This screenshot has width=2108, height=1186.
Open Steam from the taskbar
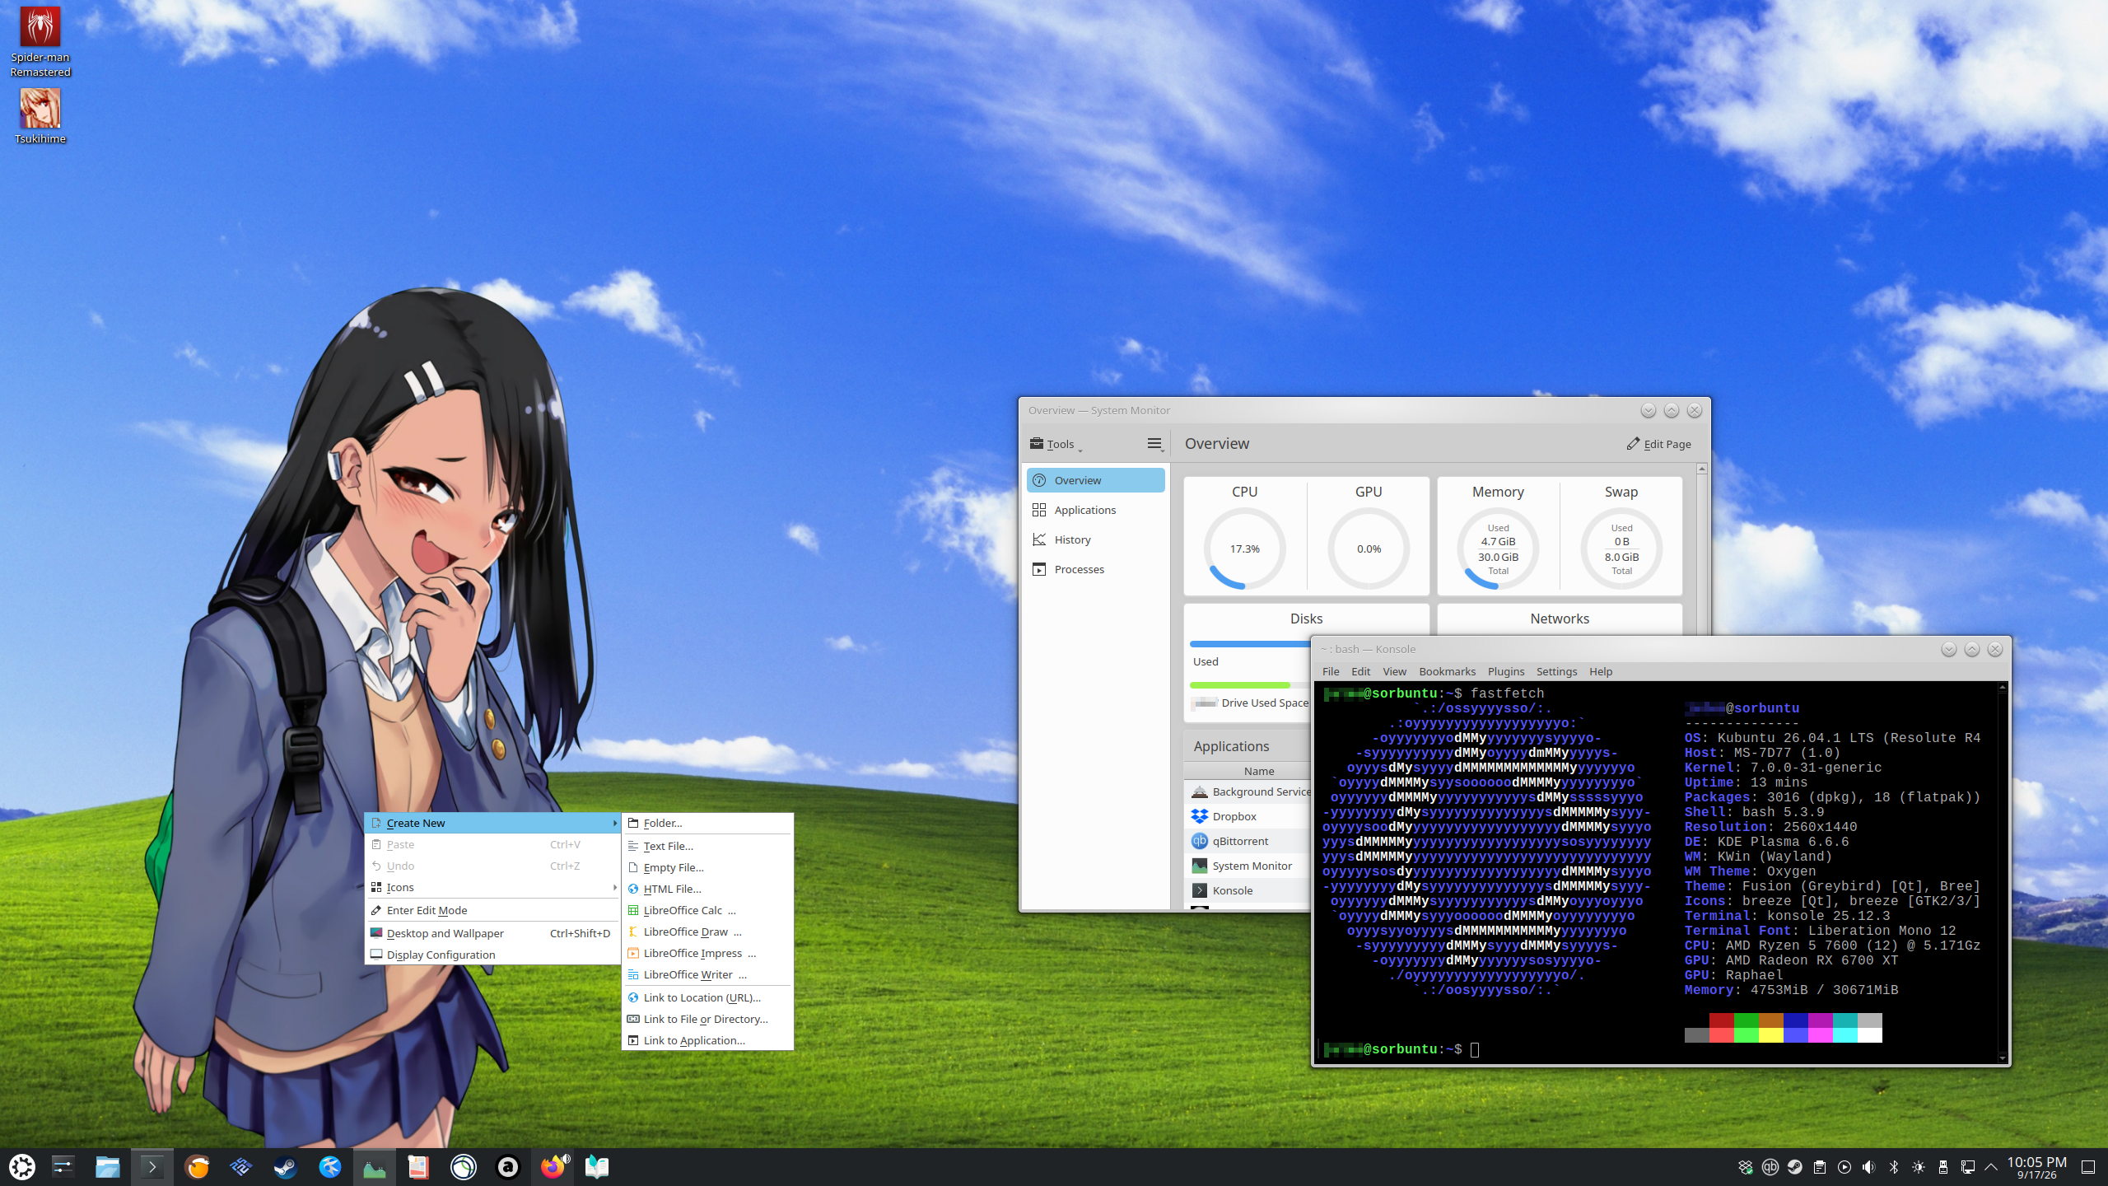(x=286, y=1167)
